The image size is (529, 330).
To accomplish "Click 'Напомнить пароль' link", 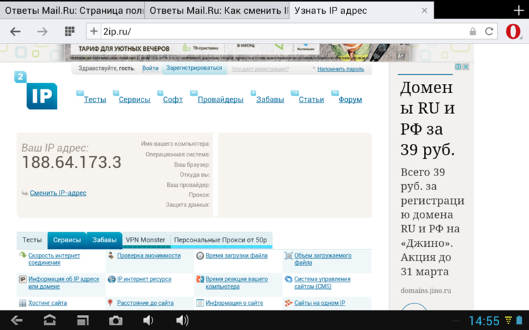I will (341, 69).
